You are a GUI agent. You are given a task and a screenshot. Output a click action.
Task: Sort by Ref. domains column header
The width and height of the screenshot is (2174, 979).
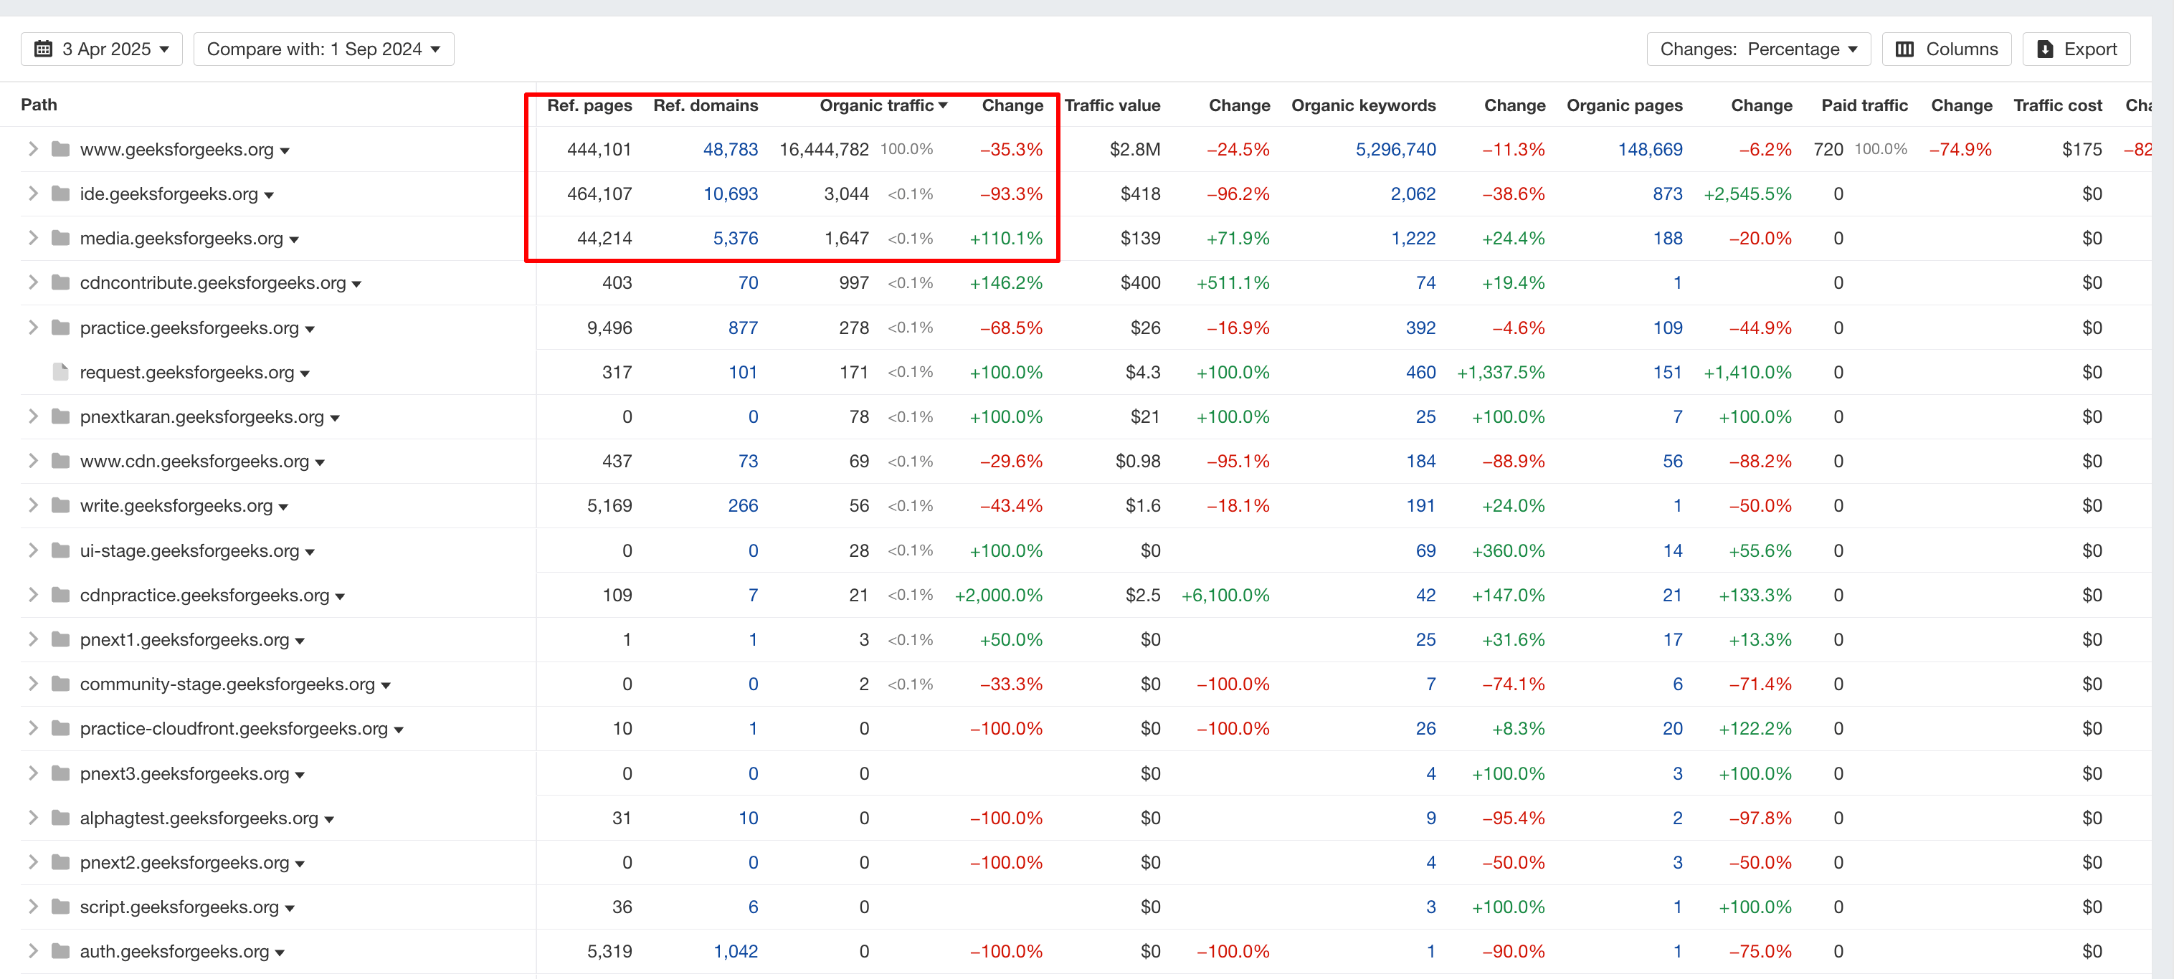[706, 105]
